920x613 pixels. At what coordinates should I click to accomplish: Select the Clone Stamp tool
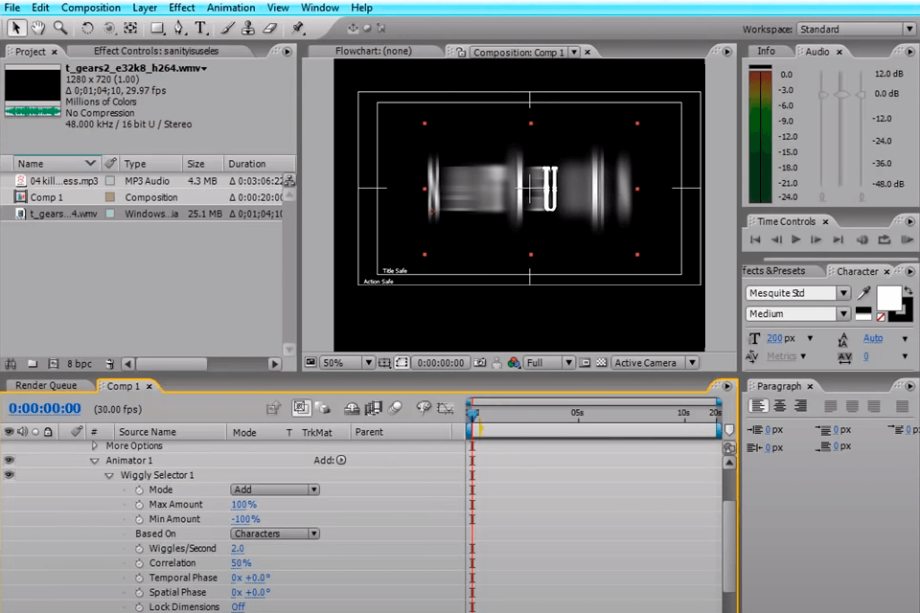pyautogui.click(x=247, y=28)
